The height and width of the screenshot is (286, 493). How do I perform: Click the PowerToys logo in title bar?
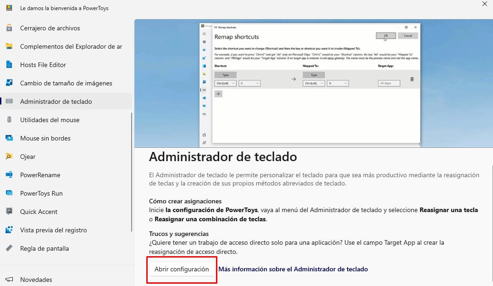coord(9,8)
